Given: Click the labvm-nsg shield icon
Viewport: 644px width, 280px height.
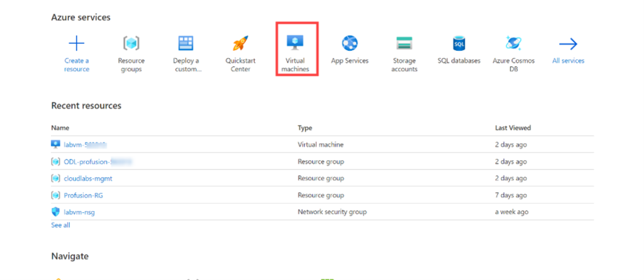Looking at the screenshot, I should click(55, 212).
